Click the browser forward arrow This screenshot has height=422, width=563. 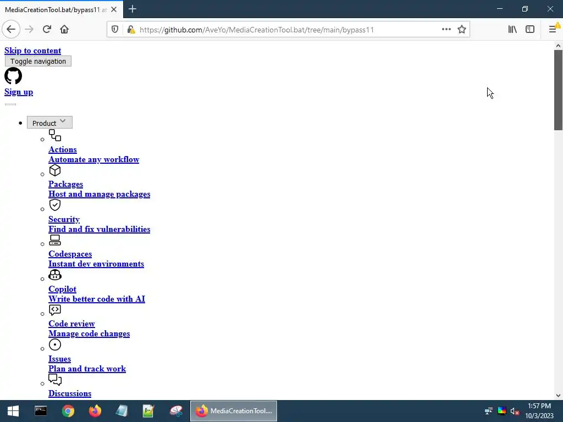(x=29, y=30)
